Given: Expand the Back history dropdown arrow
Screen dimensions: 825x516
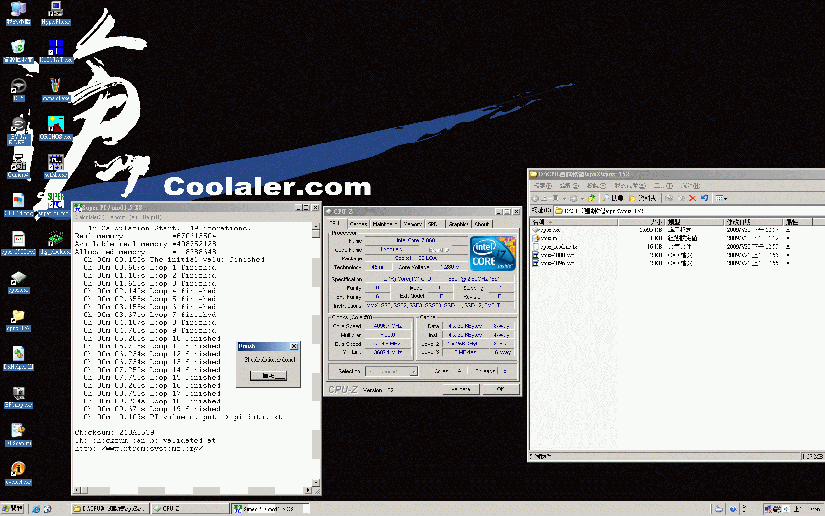Looking at the screenshot, I should pos(564,199).
